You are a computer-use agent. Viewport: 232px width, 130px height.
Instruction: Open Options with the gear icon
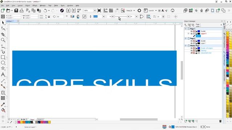tap(139, 10)
